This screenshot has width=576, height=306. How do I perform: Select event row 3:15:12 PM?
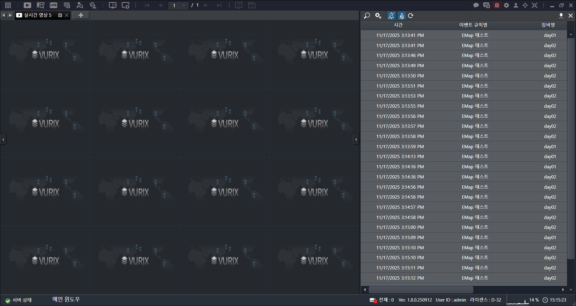pyautogui.click(x=464, y=278)
